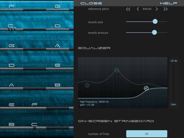The height and width of the screenshot is (138, 184).
Task: Tap the C1 note on bottom string
Action: 35,124
